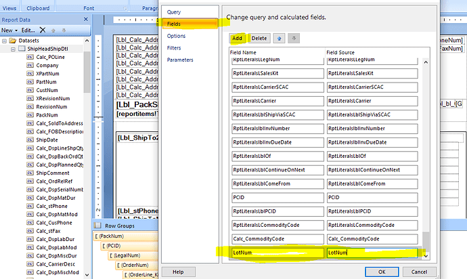The height and width of the screenshot is (279, 467).
Task: Select the ShipHeadShipDtl dataset icon
Action: (x=22, y=49)
